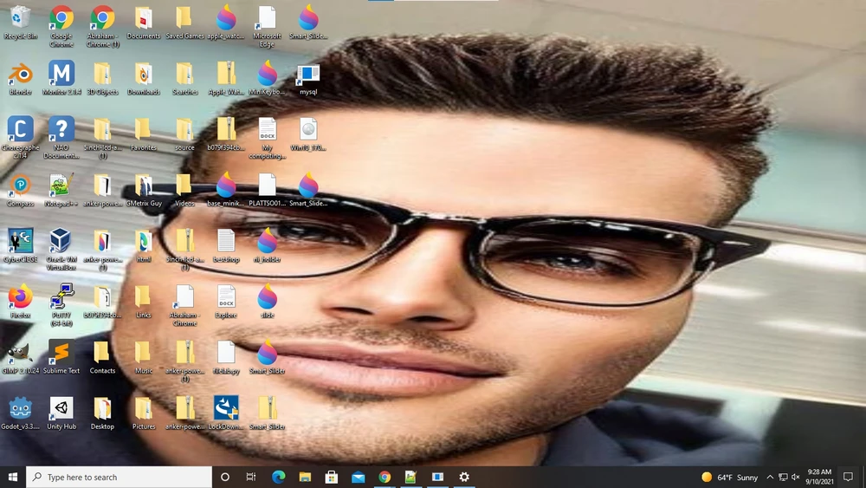Select the base_minik Paint 3D file
The width and height of the screenshot is (866, 488).
click(x=226, y=190)
